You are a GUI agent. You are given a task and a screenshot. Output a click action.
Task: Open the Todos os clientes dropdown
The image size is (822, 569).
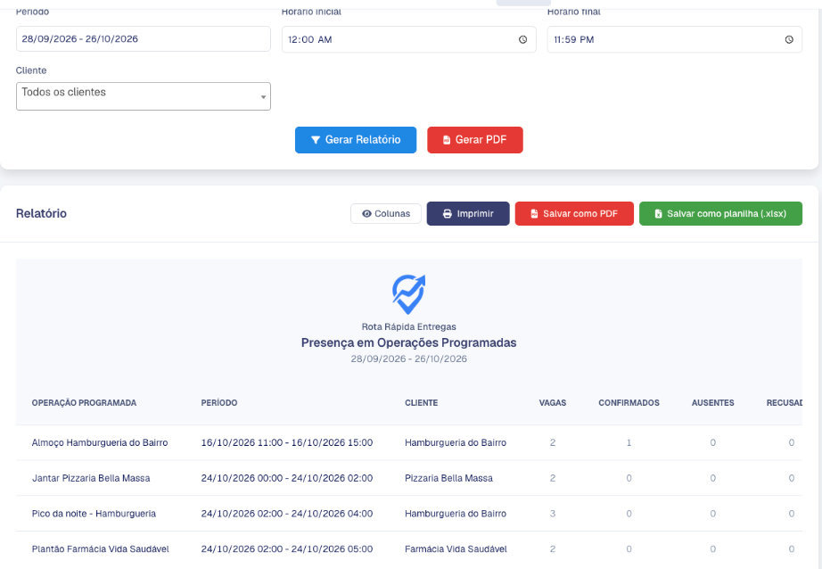coord(144,96)
